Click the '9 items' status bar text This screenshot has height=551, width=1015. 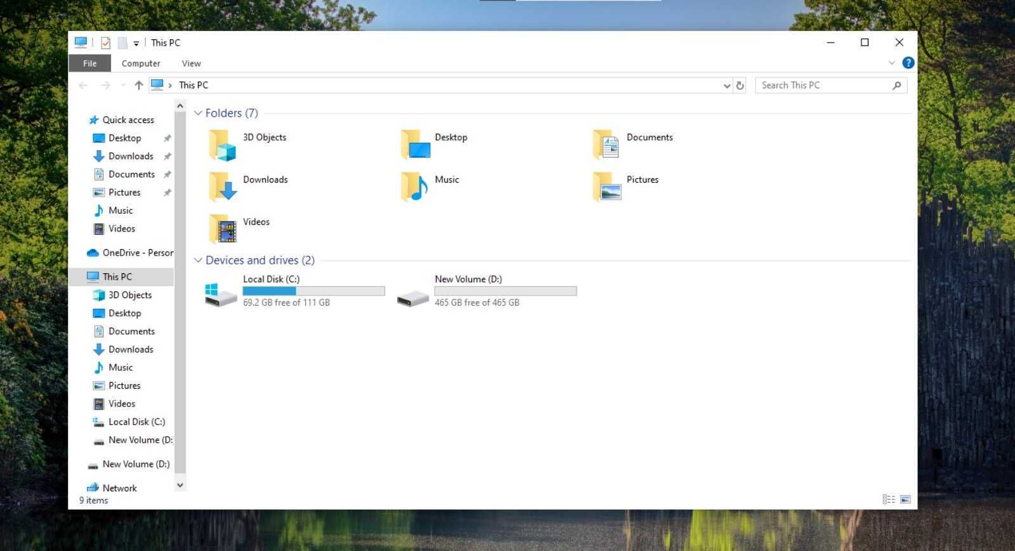tap(93, 500)
